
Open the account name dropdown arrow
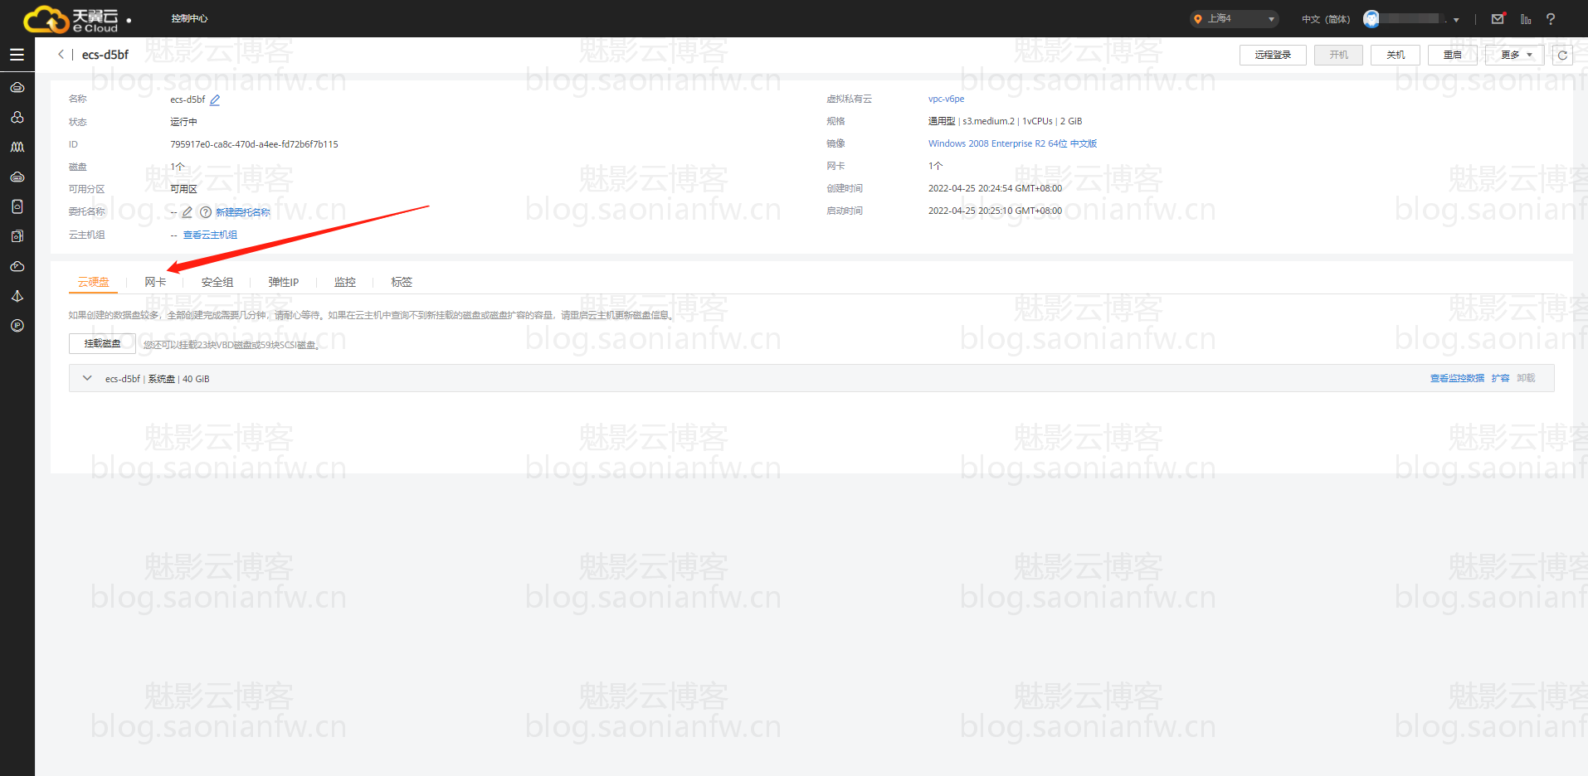point(1456,20)
